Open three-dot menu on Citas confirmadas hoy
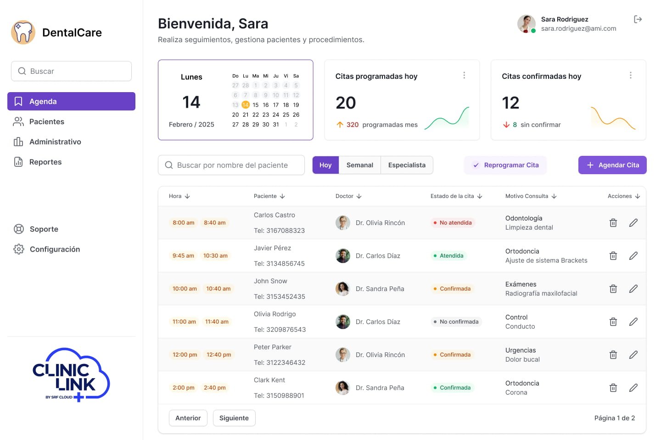The image size is (661, 440). (630, 75)
